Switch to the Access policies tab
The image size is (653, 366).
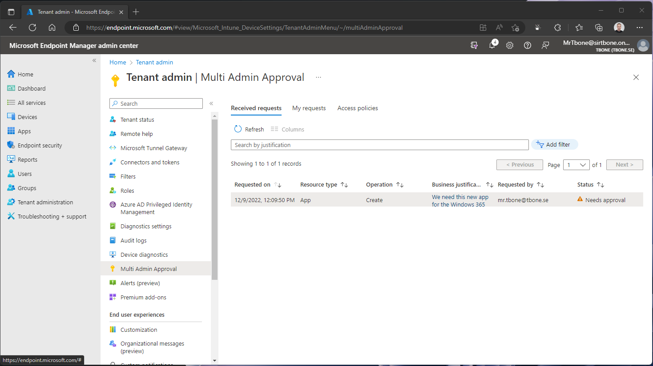357,108
